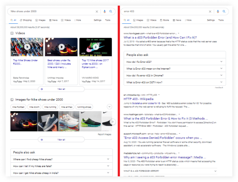
Task: Clear the 'error 403' search text
Action: (x=210, y=12)
